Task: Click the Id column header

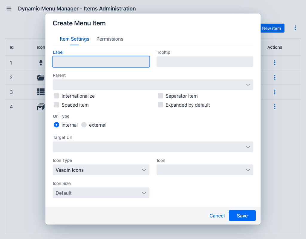Action: click(x=12, y=47)
